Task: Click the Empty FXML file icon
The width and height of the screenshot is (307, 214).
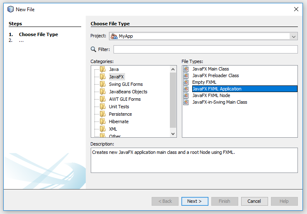Action: pos(186,82)
